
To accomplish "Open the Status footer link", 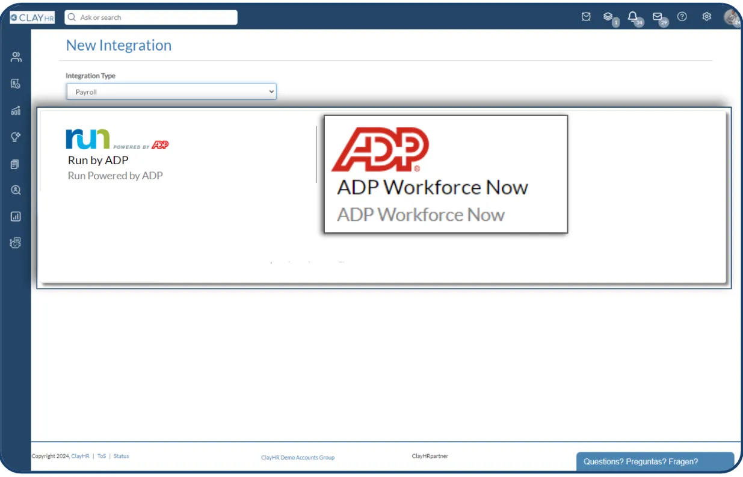I will pyautogui.click(x=122, y=456).
